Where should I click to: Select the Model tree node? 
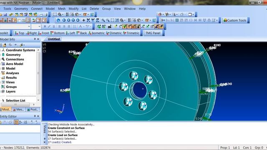(10, 68)
